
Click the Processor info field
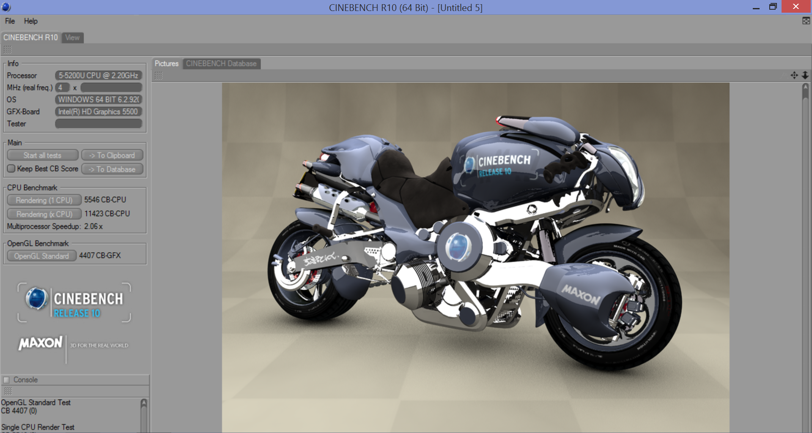pyautogui.click(x=98, y=76)
